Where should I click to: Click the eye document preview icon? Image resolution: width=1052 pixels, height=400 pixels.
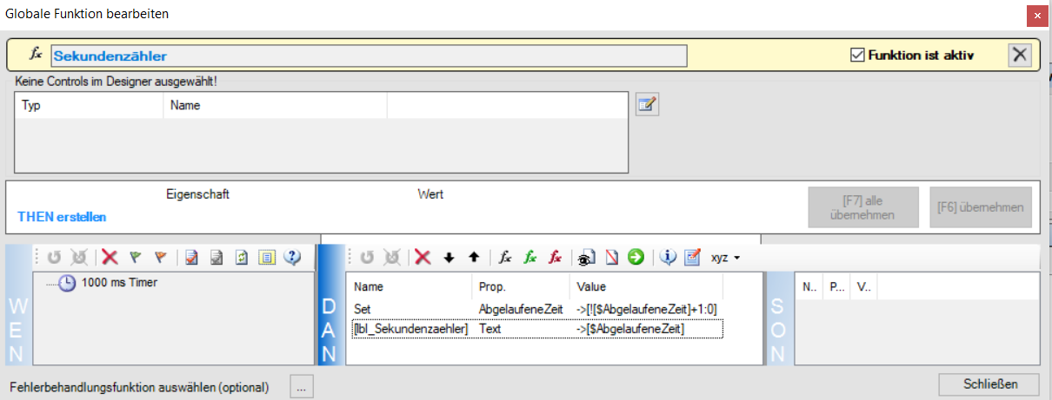pyautogui.click(x=588, y=258)
